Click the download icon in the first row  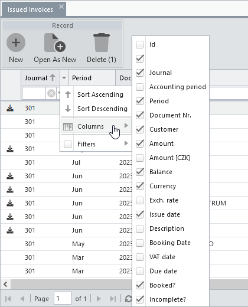[x=10, y=108]
